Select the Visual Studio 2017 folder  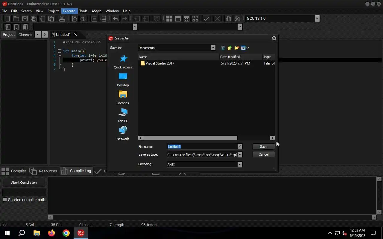(x=157, y=63)
